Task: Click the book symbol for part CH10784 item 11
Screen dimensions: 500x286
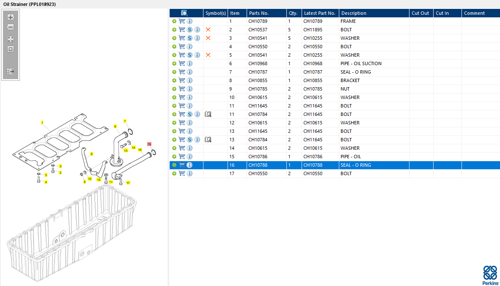Action: click(x=208, y=114)
